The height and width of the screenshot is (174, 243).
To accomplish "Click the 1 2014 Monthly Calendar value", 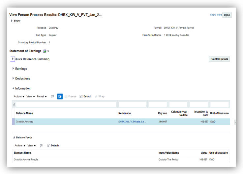I will (176, 35).
